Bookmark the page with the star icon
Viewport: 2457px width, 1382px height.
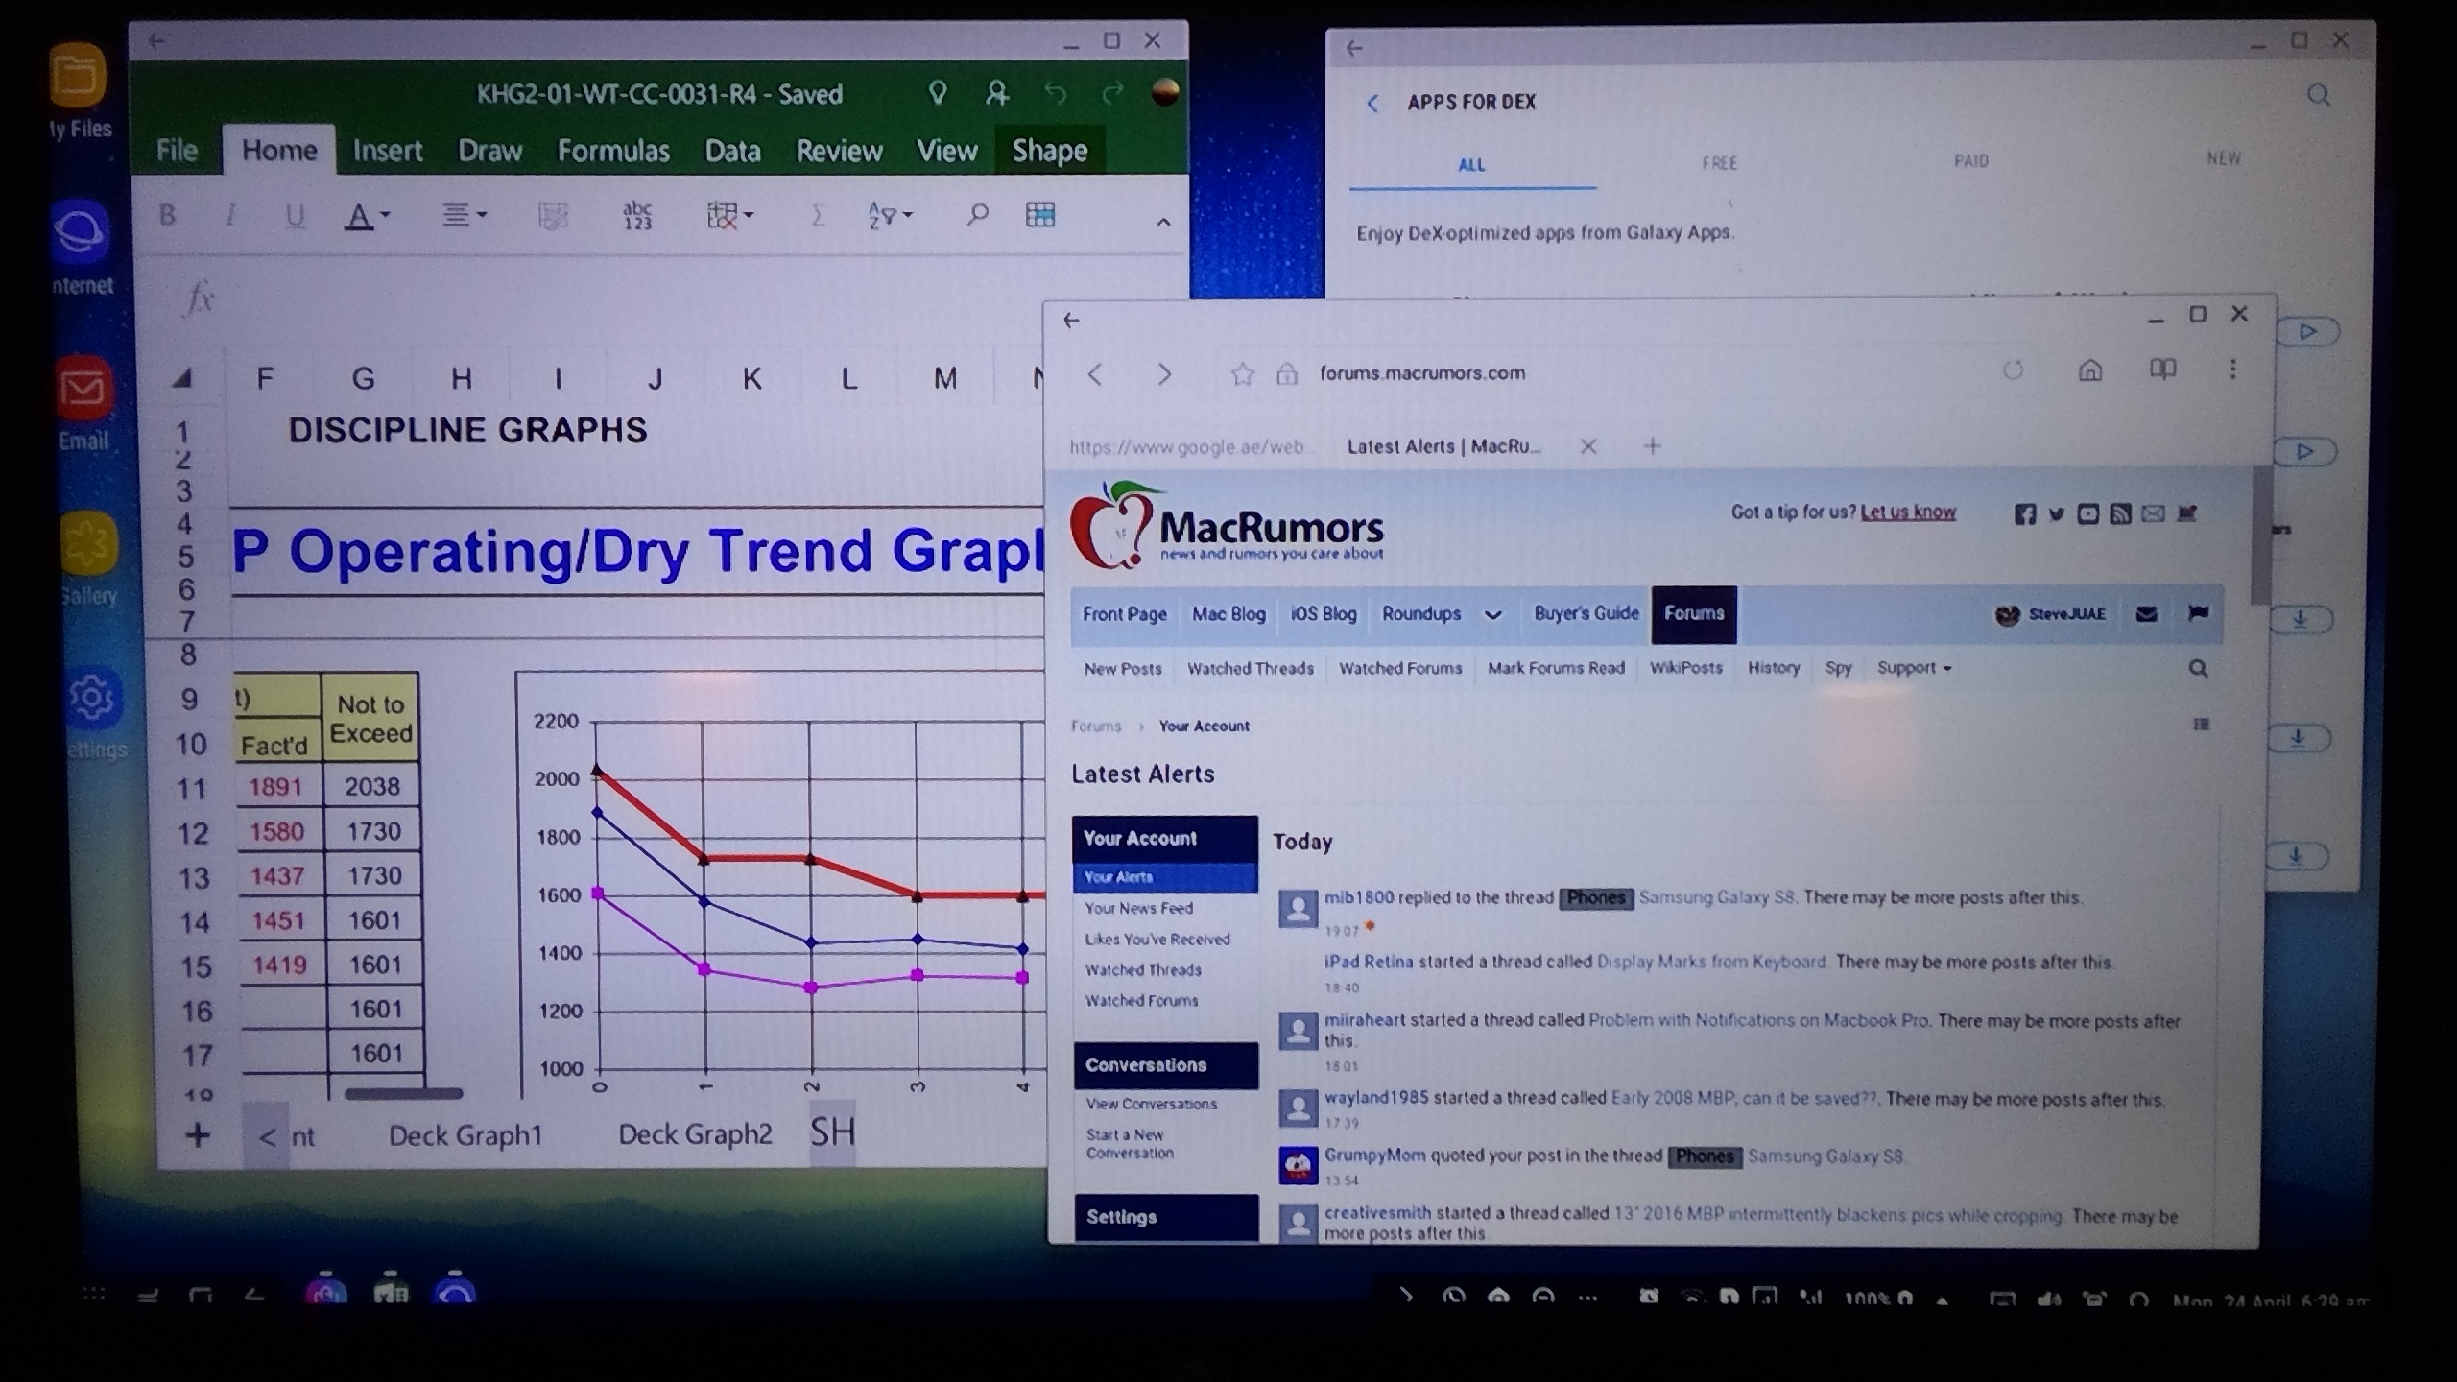click(x=1242, y=374)
